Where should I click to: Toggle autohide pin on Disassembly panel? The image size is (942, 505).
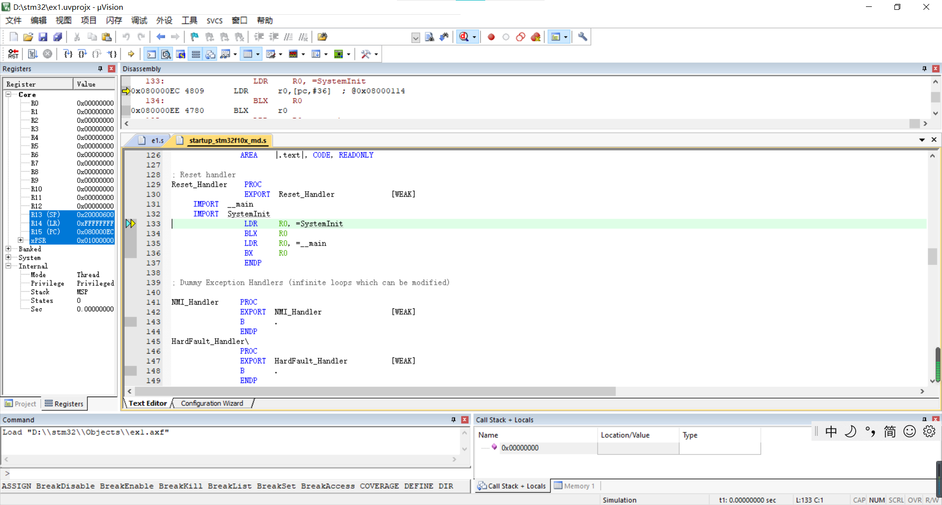pyautogui.click(x=924, y=69)
